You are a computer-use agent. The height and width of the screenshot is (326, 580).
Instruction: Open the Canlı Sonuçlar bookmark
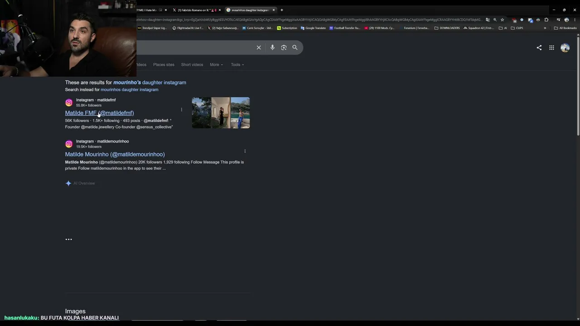click(257, 28)
